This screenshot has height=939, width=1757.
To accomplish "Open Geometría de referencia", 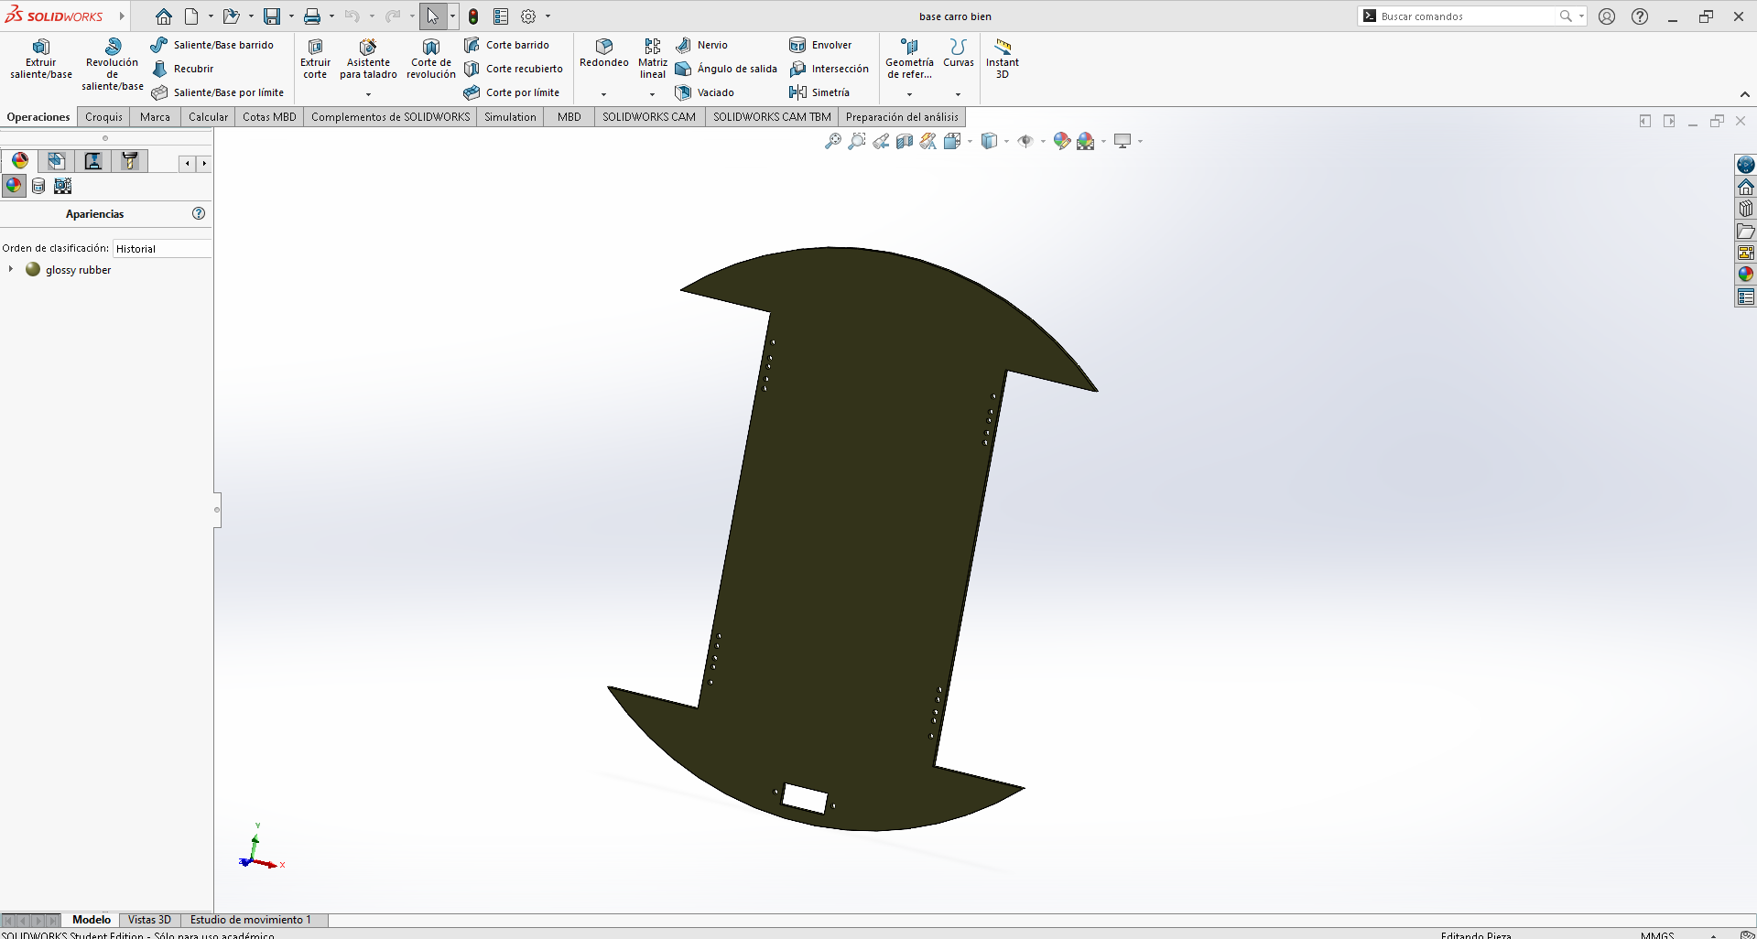I will (909, 59).
